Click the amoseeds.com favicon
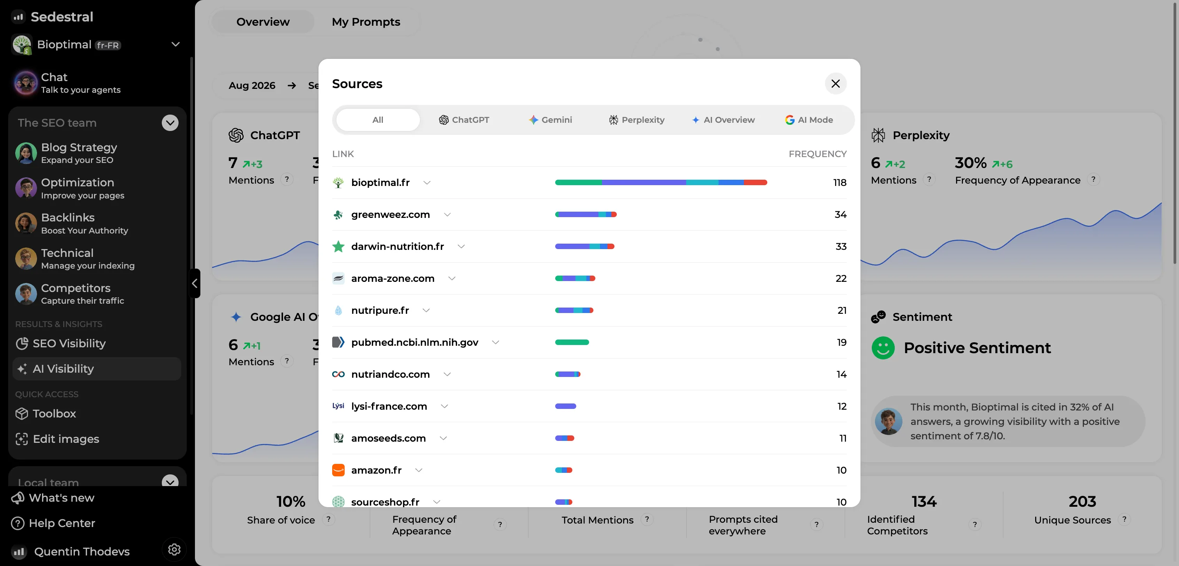This screenshot has width=1179, height=566. tap(338, 439)
